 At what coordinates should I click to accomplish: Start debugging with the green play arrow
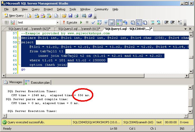(x=81, y=22)
